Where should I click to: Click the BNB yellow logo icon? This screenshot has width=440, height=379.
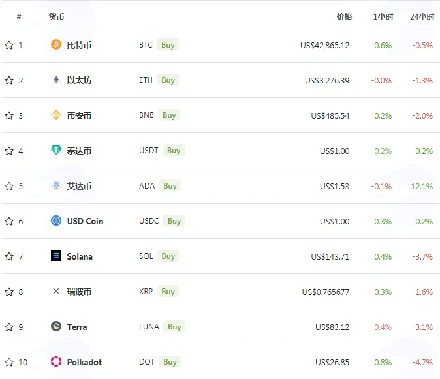[x=56, y=115]
